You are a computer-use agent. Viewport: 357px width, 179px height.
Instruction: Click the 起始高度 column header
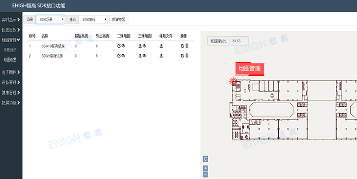coord(81,36)
